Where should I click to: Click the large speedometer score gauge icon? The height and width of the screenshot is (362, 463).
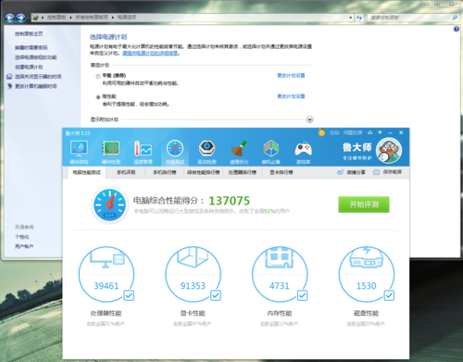point(110,205)
